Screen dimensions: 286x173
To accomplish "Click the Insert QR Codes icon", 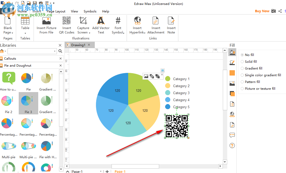I will click(x=67, y=20).
